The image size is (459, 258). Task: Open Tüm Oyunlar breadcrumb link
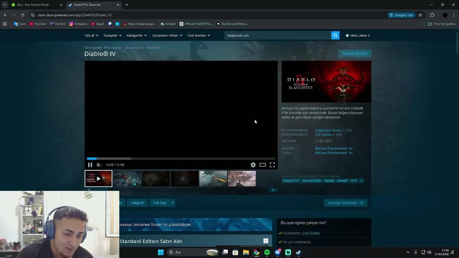(93, 48)
